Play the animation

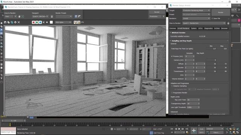(179, 129)
